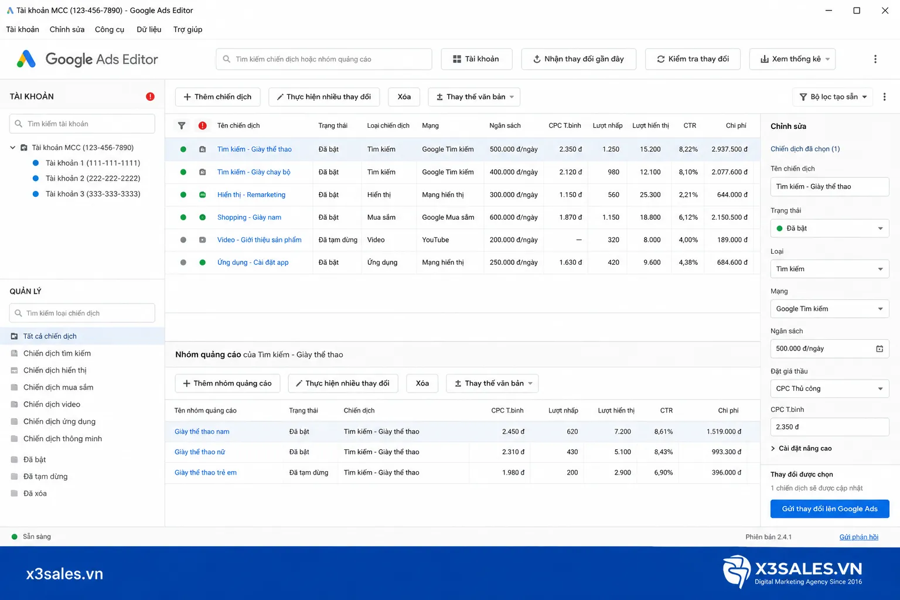The width and height of the screenshot is (900, 600).
Task: Click the folder icon of Tài khoản MCC
Action: 24,148
